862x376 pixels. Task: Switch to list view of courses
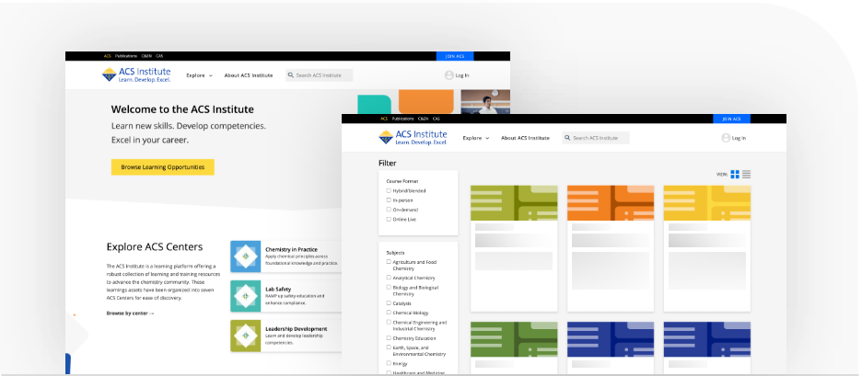747,175
